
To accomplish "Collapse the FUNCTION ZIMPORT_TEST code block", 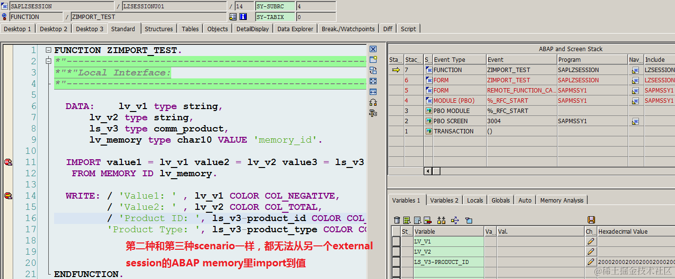I will click(x=48, y=50).
